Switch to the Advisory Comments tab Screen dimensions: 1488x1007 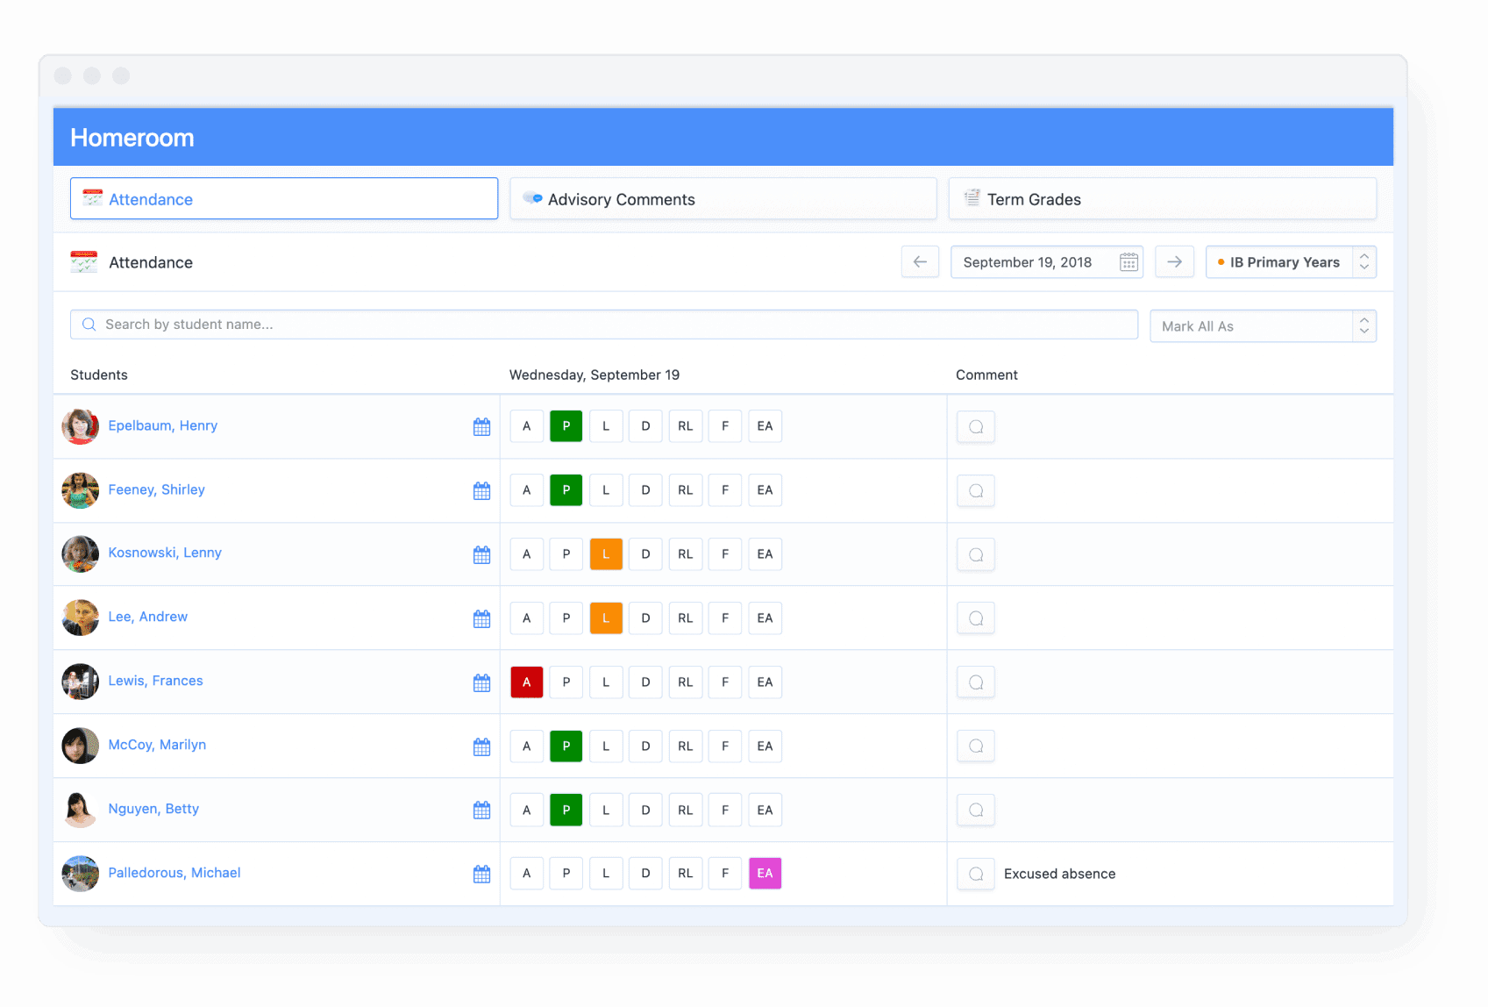pos(723,199)
